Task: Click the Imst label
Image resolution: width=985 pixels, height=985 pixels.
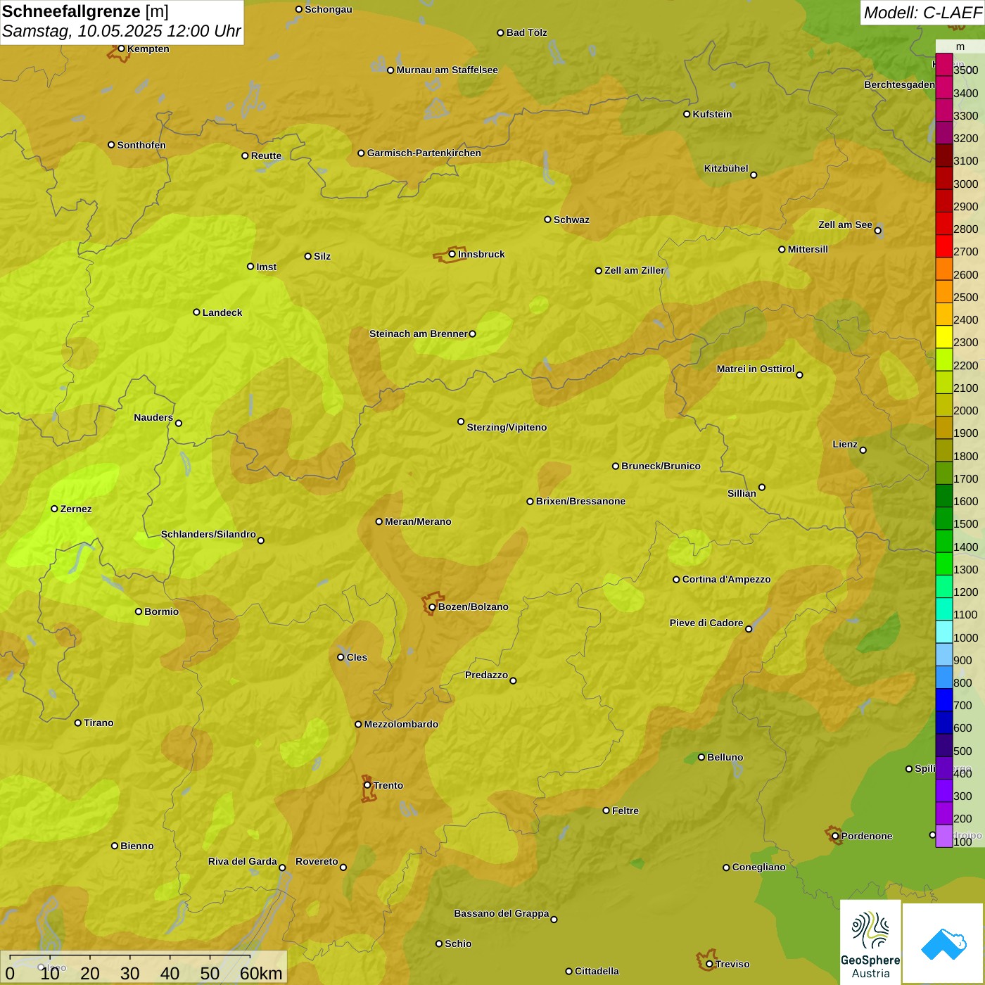Action: click(x=267, y=267)
